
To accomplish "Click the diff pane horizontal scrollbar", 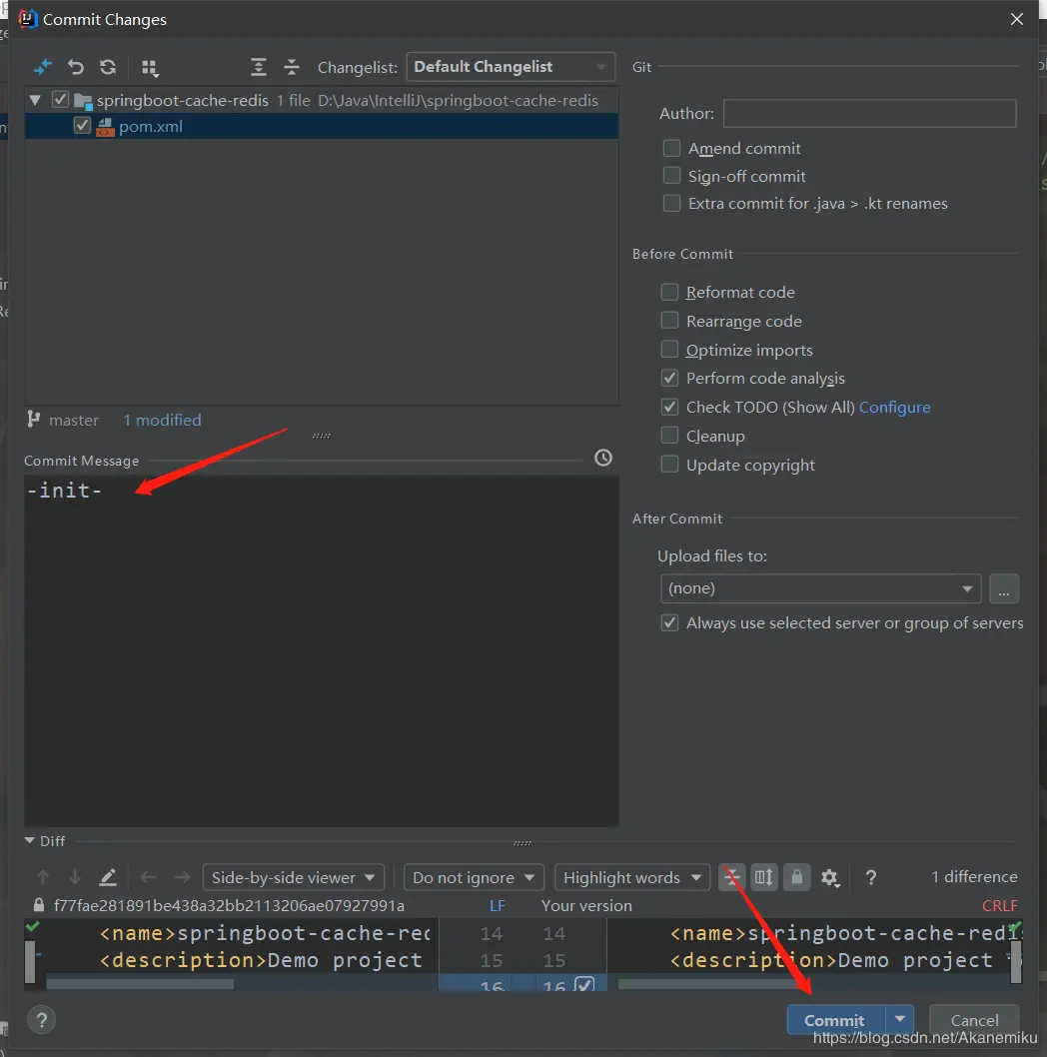I will [x=140, y=984].
